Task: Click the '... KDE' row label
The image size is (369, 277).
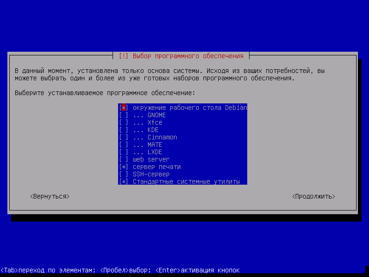Action: point(146,130)
